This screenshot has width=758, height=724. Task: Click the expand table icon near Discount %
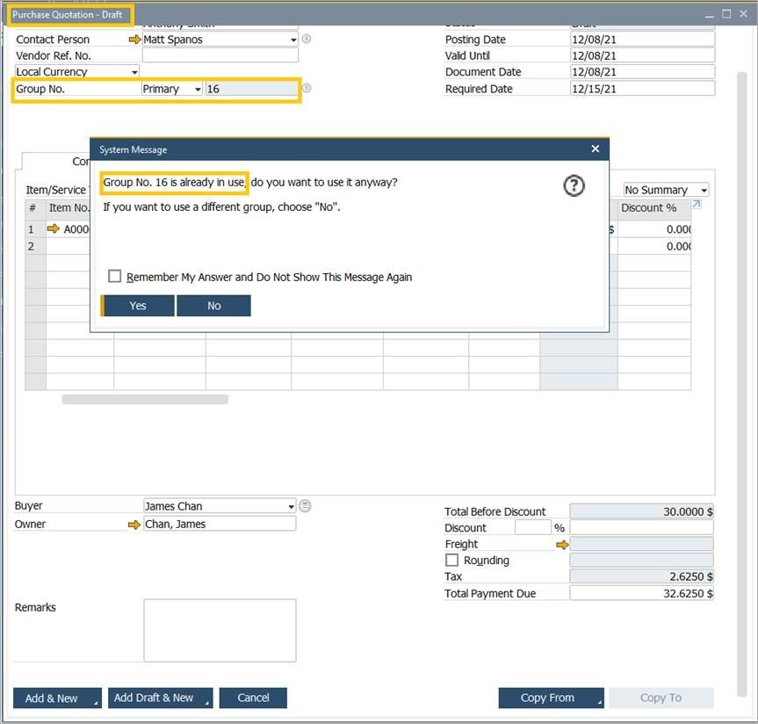(697, 205)
